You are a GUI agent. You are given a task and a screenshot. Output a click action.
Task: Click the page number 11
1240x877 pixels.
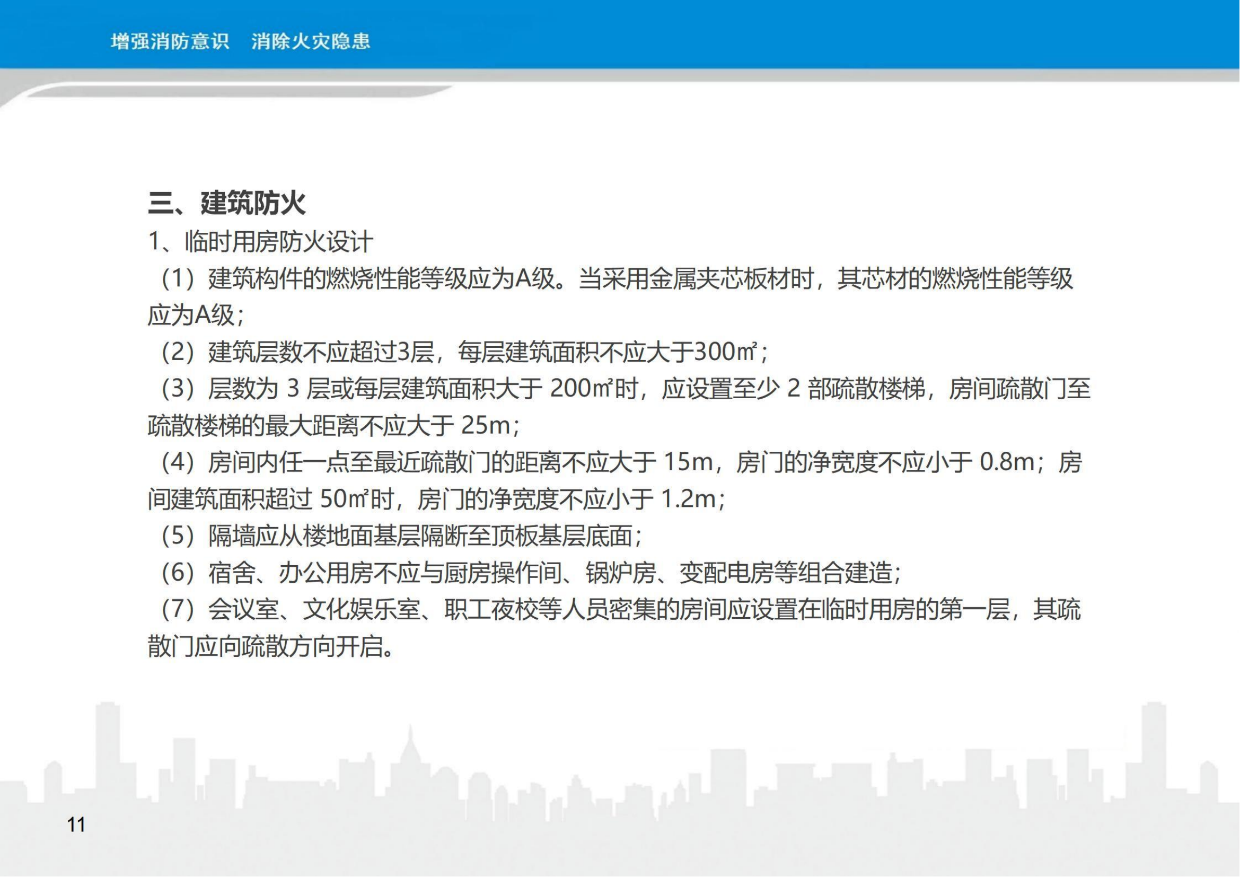coord(76,825)
